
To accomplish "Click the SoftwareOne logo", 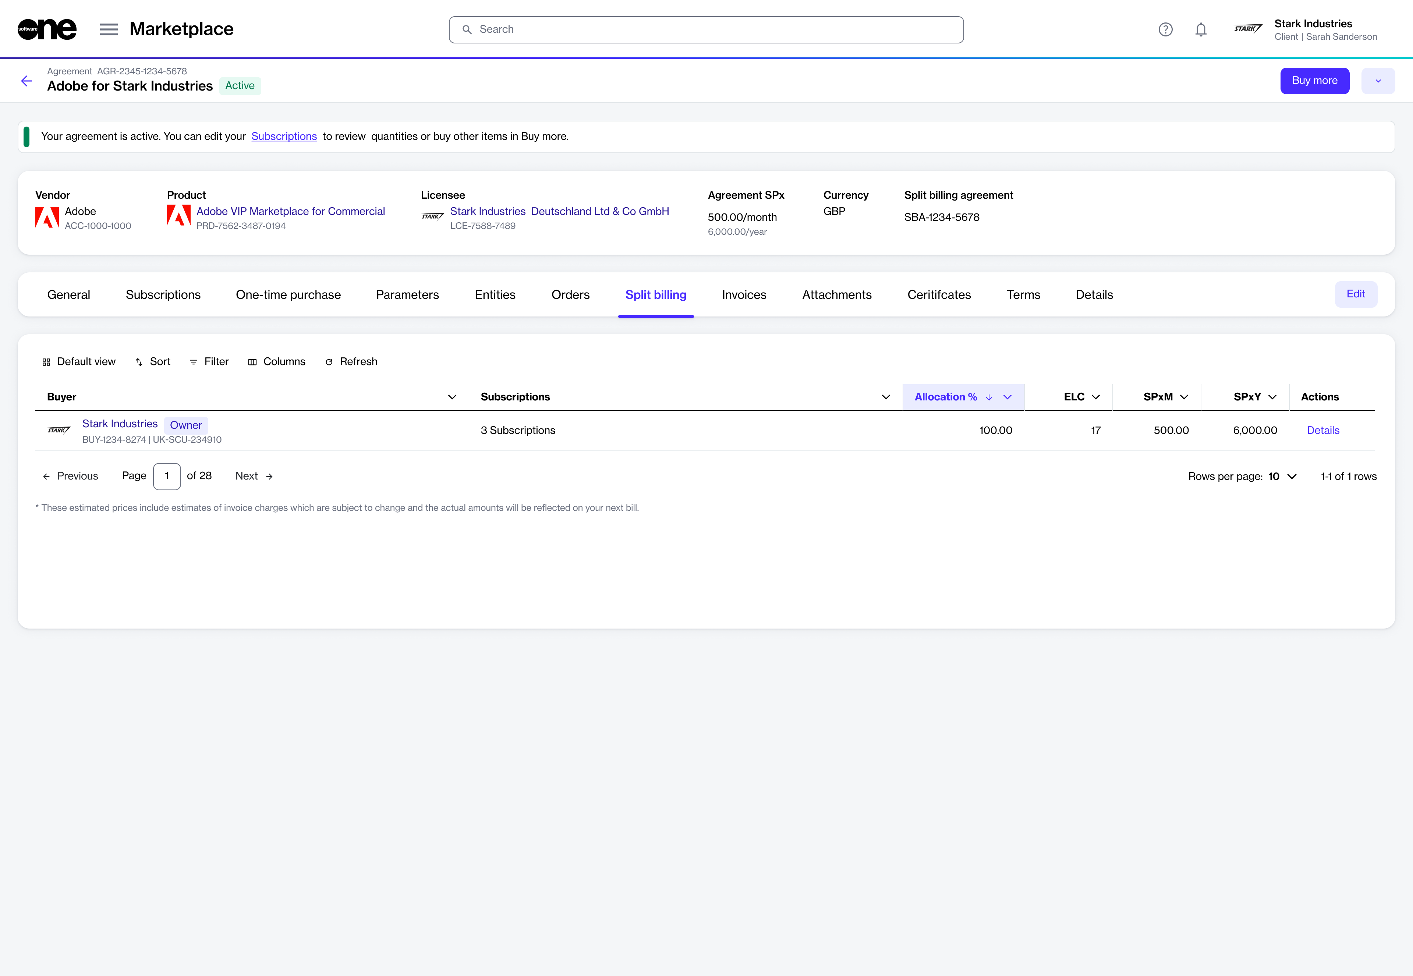I will click(x=47, y=29).
